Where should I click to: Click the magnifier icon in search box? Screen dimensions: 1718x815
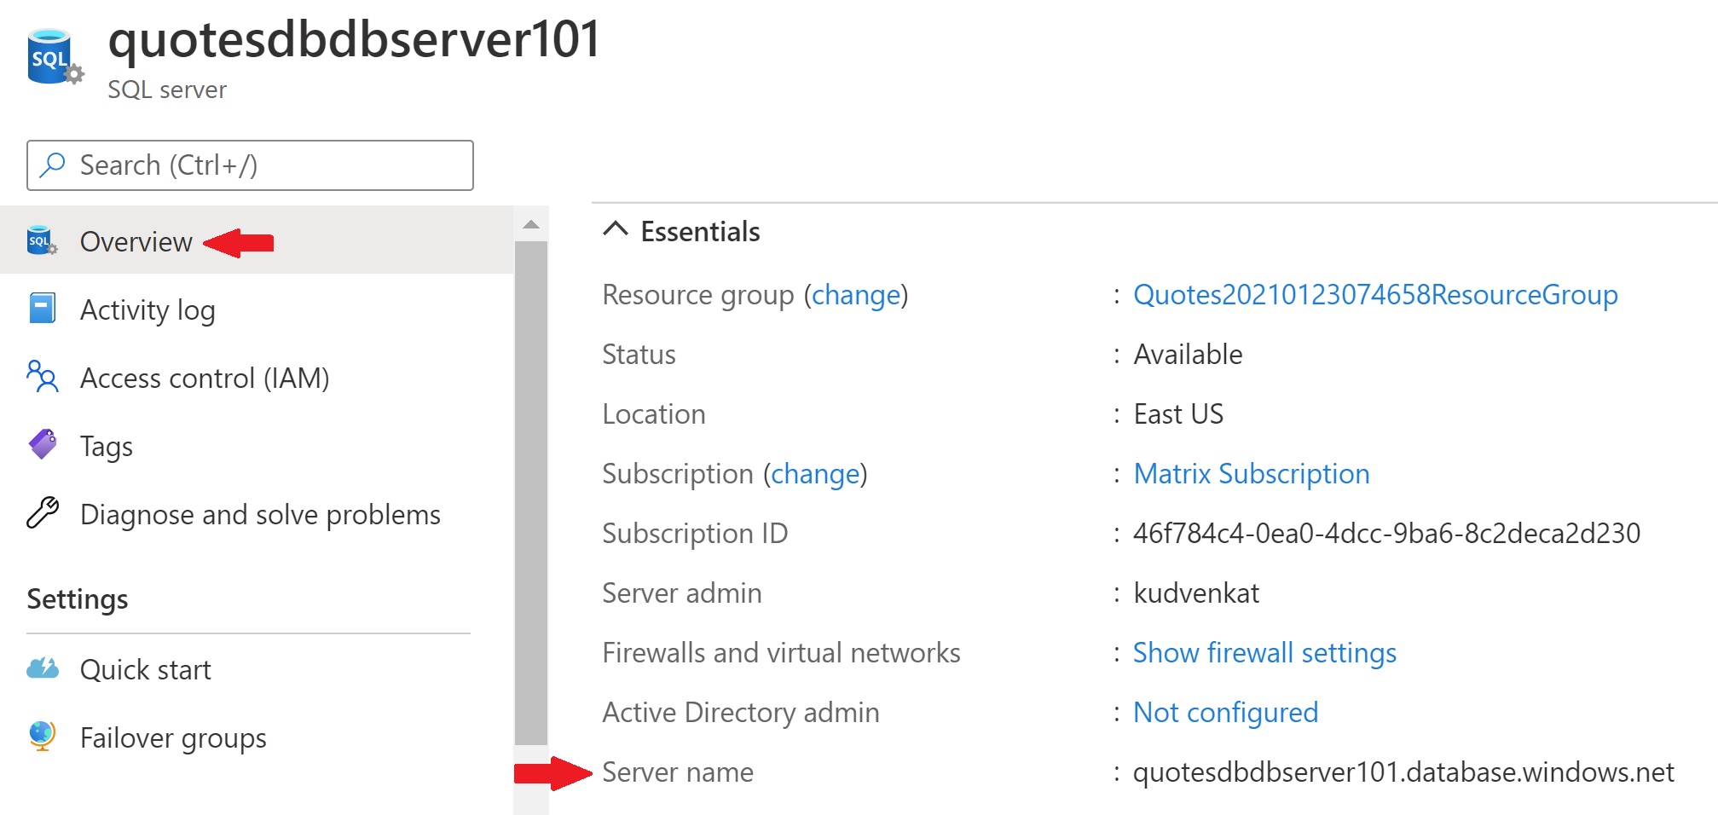coord(53,165)
